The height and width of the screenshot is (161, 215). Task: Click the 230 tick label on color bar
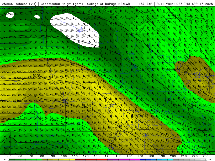(206, 156)
